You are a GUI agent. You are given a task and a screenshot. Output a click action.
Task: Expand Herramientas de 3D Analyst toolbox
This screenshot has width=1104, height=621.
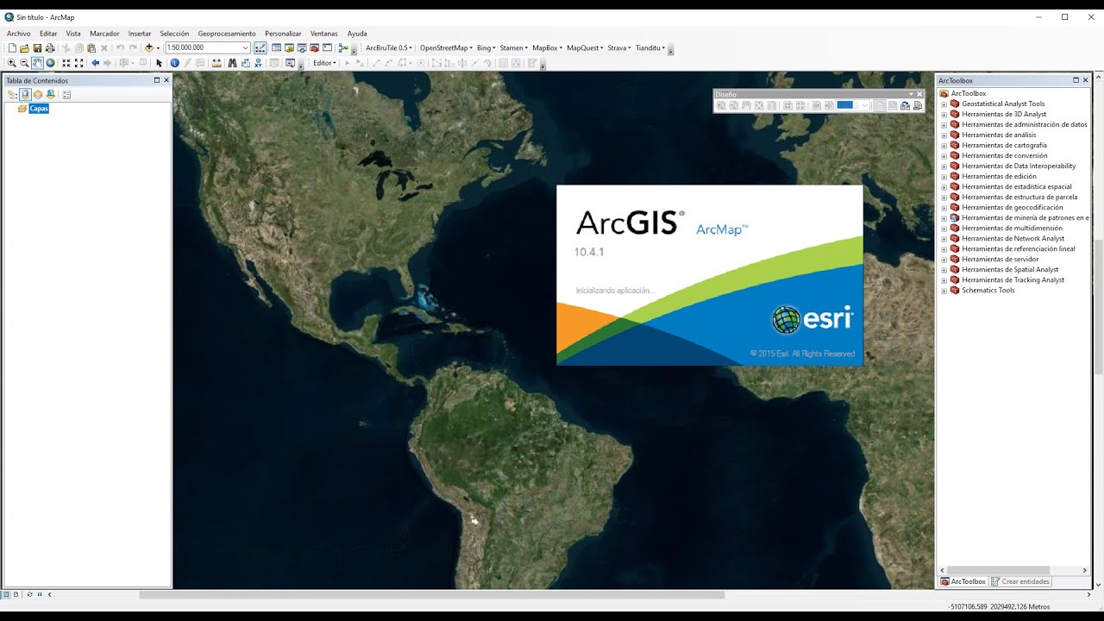point(944,115)
